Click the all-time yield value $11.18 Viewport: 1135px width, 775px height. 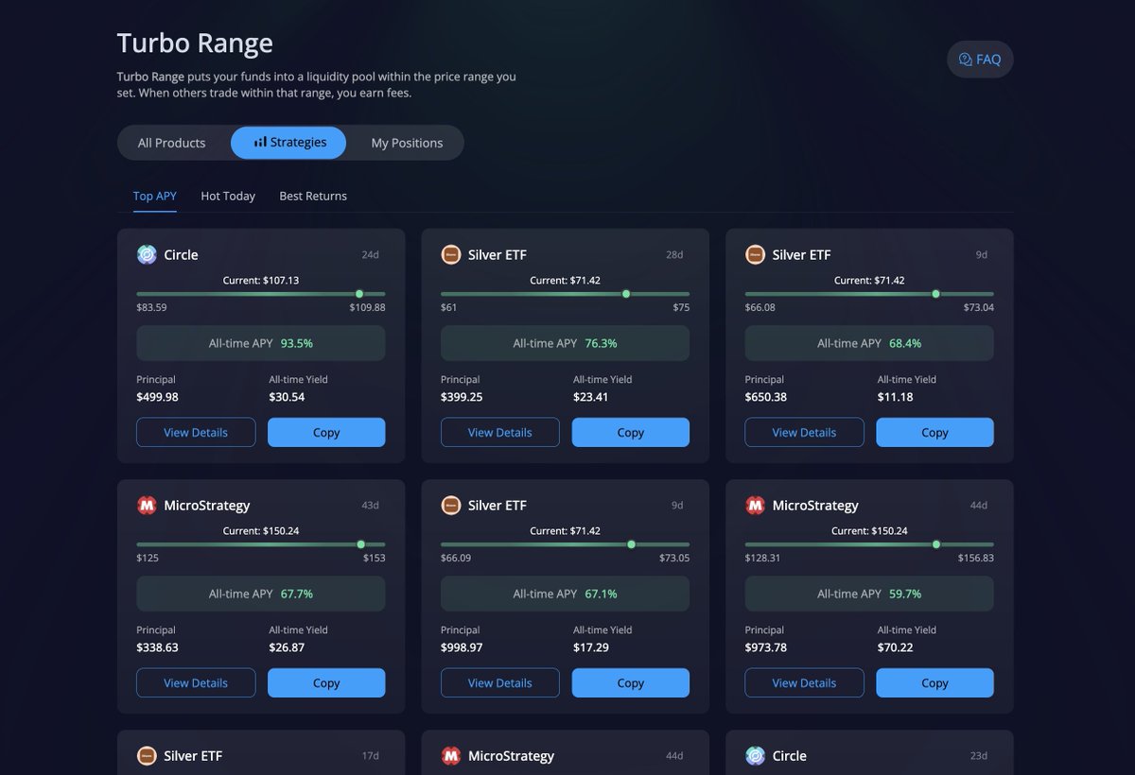895,397
